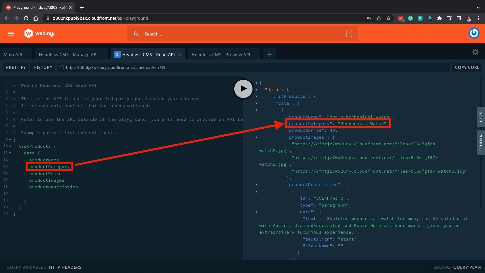This screenshot has height=273, width=485.
Task: Open the Webiny hamburger menu
Action: click(x=11, y=34)
